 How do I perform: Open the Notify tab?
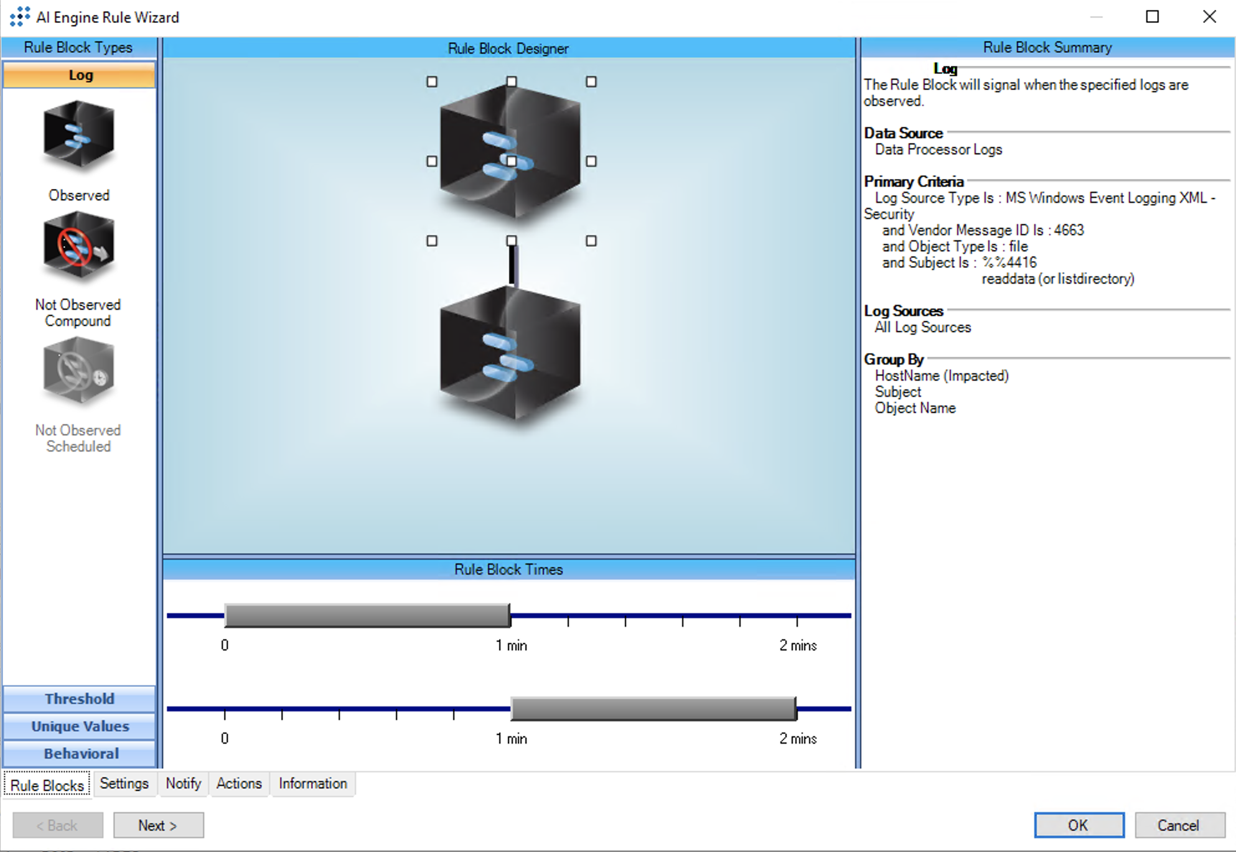(x=183, y=784)
